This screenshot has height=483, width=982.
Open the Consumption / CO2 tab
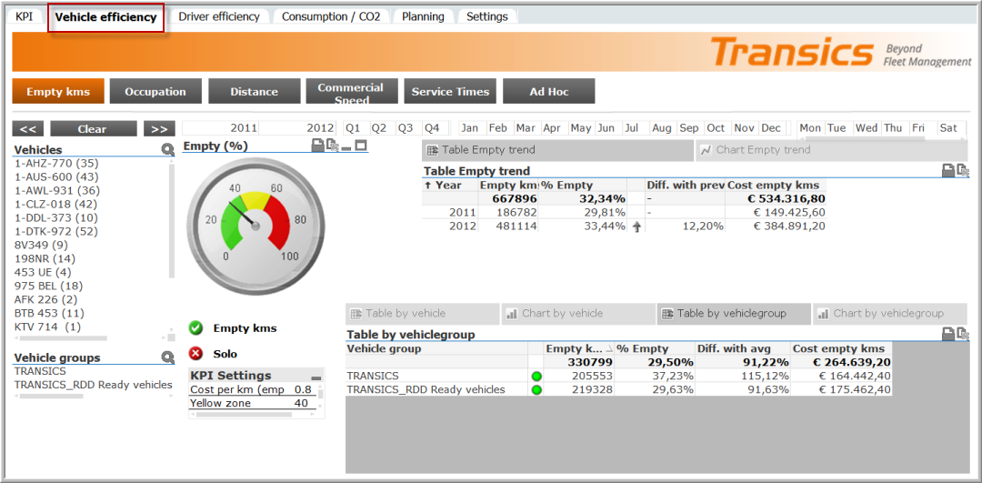(331, 16)
